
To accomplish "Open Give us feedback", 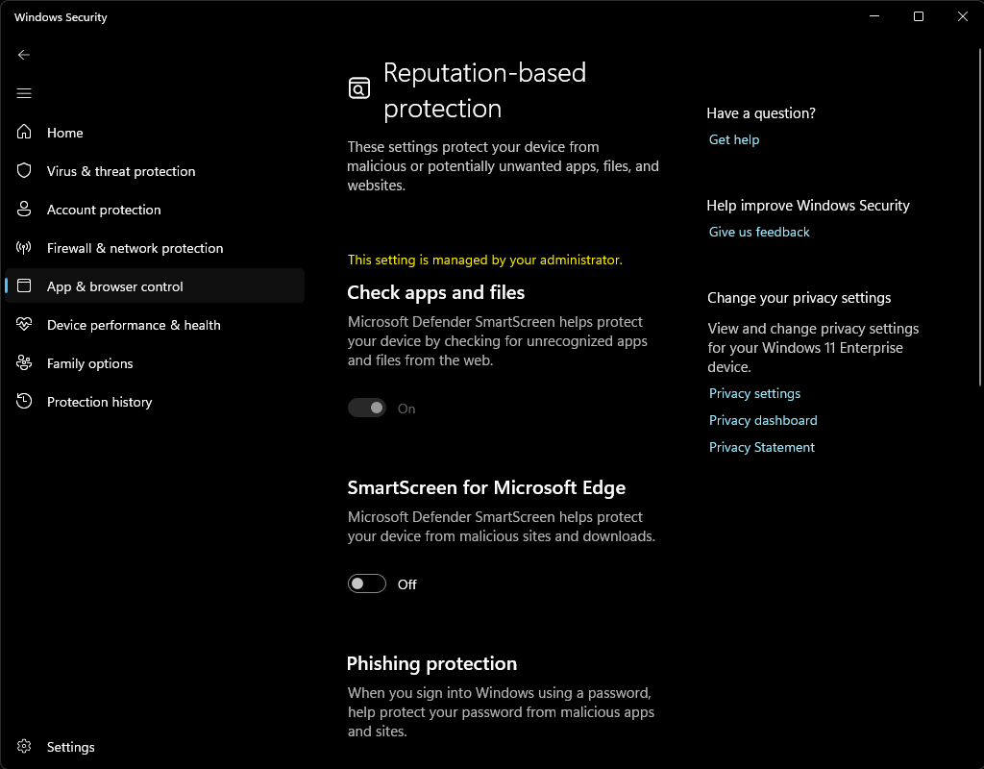I will 758,232.
